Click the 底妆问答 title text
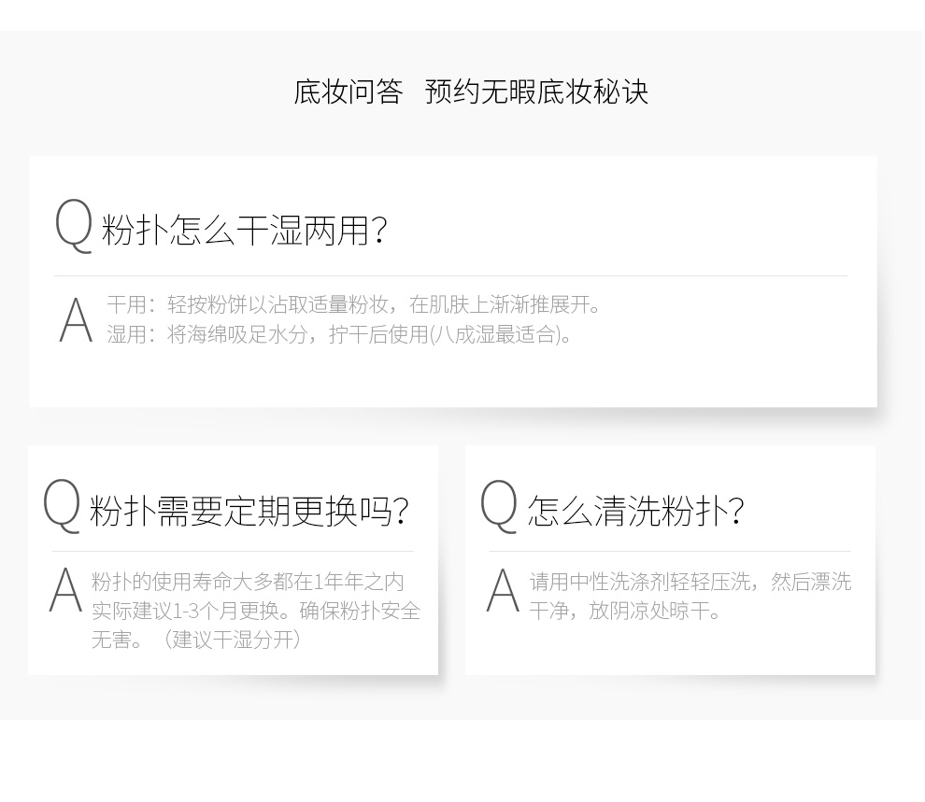This screenshot has height=802, width=925. [349, 91]
